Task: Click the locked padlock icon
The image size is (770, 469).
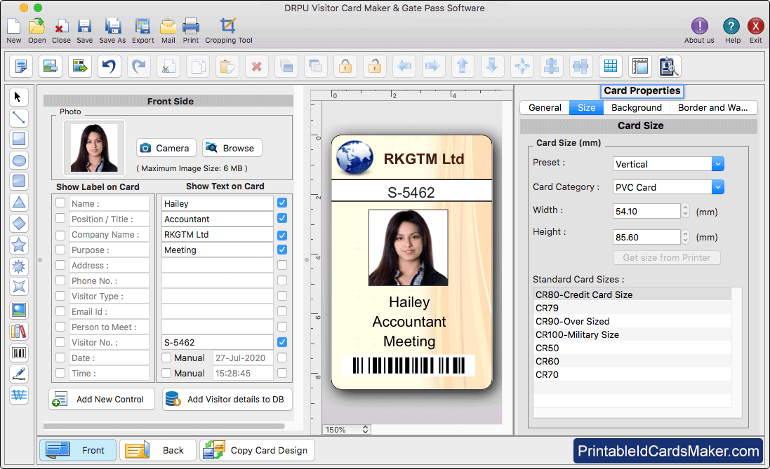Action: 345,66
